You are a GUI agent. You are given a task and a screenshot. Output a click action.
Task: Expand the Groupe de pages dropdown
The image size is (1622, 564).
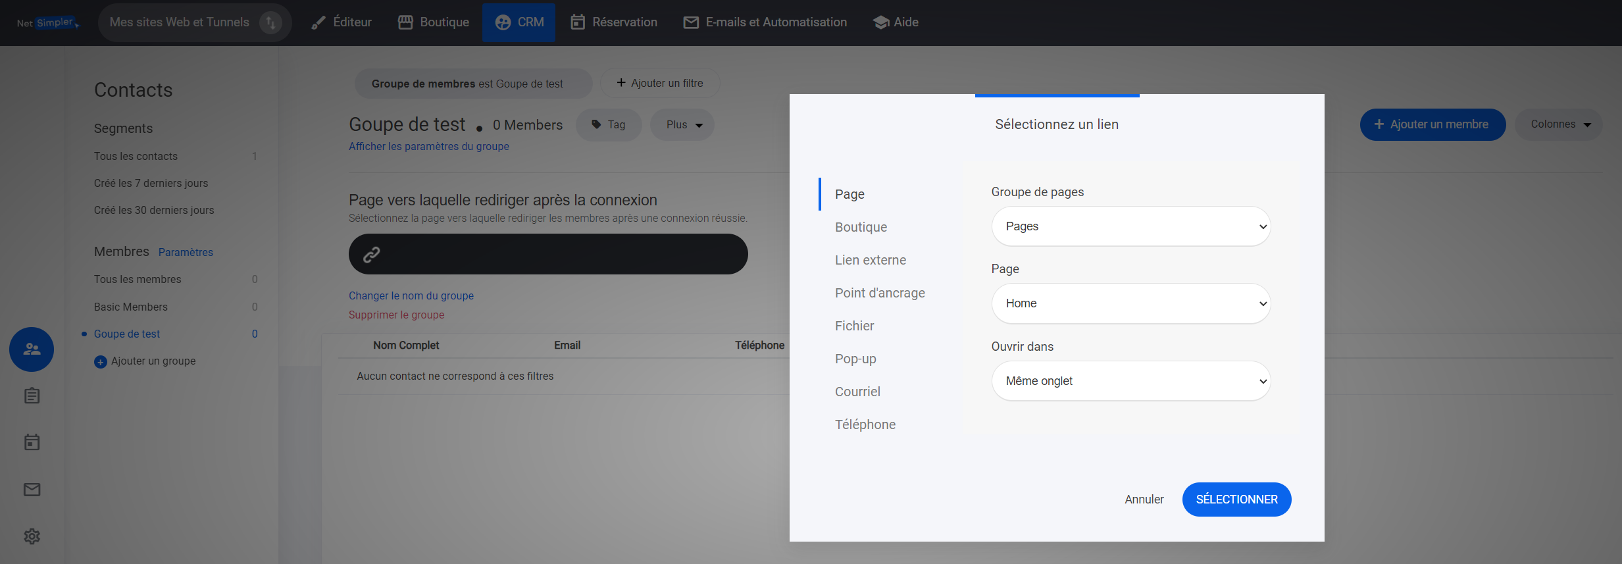[x=1130, y=226]
